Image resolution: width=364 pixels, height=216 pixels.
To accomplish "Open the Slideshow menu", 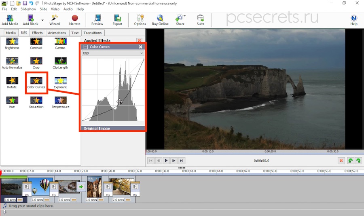I will click(x=28, y=9).
